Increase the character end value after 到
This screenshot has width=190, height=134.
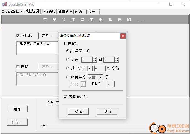point(117,58)
